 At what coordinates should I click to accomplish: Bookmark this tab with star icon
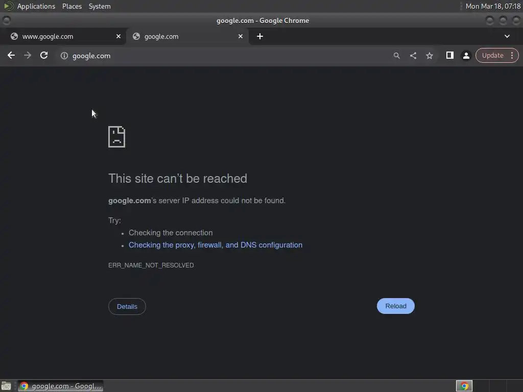[x=430, y=56]
